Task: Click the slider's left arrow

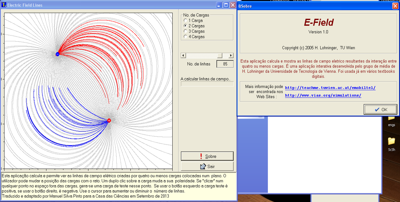Action: [183, 56]
